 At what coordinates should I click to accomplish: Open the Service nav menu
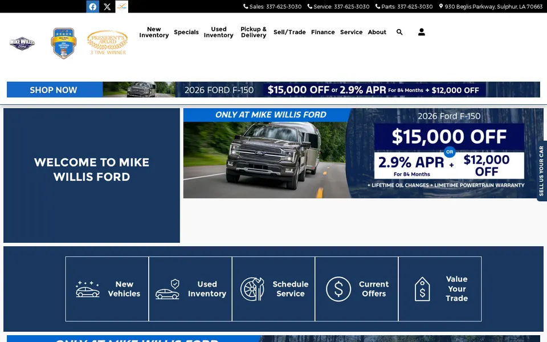[352, 32]
